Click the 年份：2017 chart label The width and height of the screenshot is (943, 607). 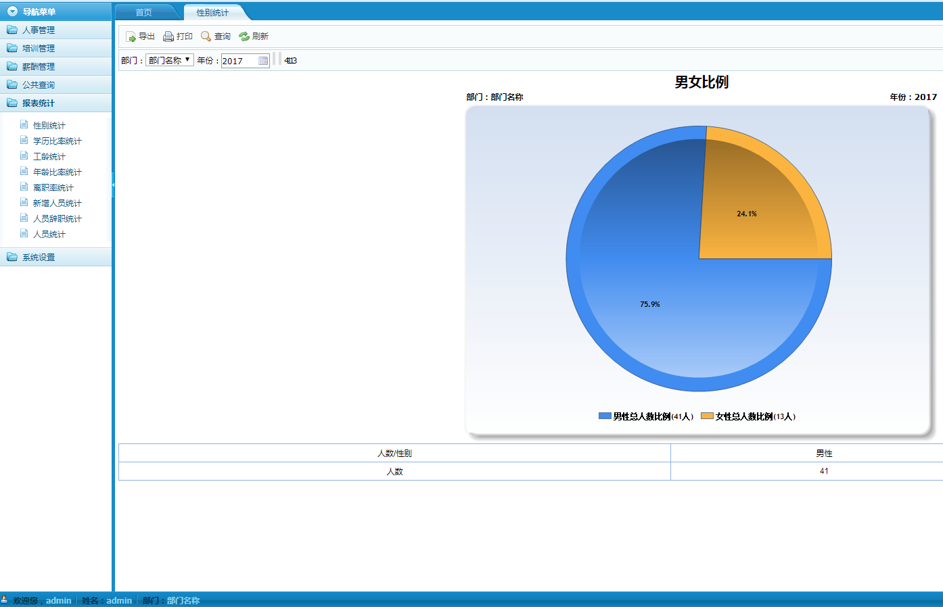coord(913,97)
